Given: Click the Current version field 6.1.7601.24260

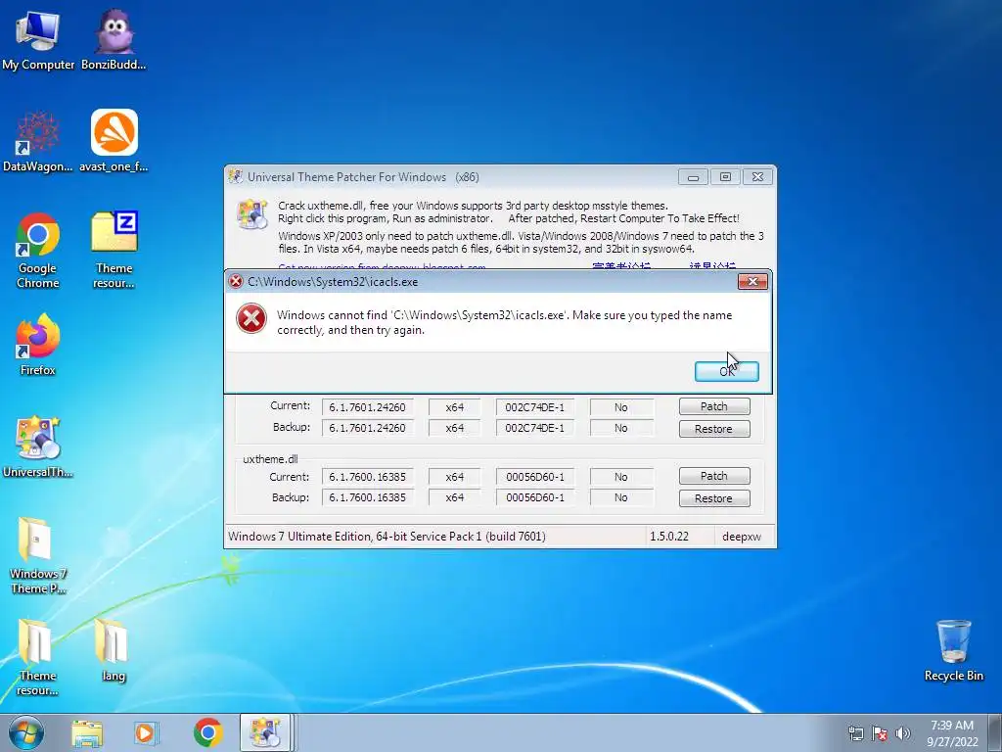Looking at the screenshot, I should [x=368, y=407].
